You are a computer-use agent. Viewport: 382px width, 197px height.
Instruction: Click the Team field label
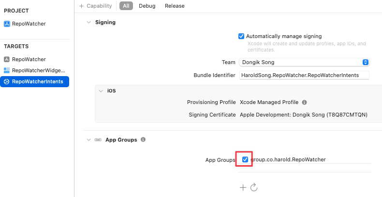pos(229,62)
